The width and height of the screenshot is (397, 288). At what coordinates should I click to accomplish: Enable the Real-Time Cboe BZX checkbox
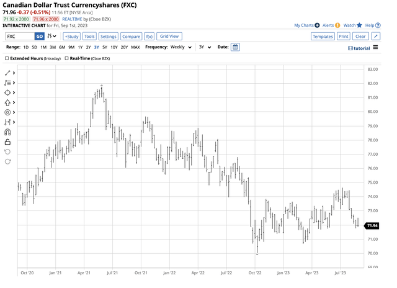click(66, 58)
